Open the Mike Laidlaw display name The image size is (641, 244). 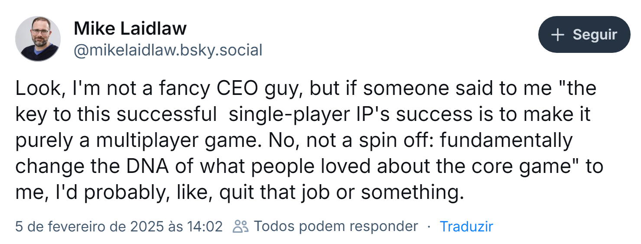coord(130,29)
